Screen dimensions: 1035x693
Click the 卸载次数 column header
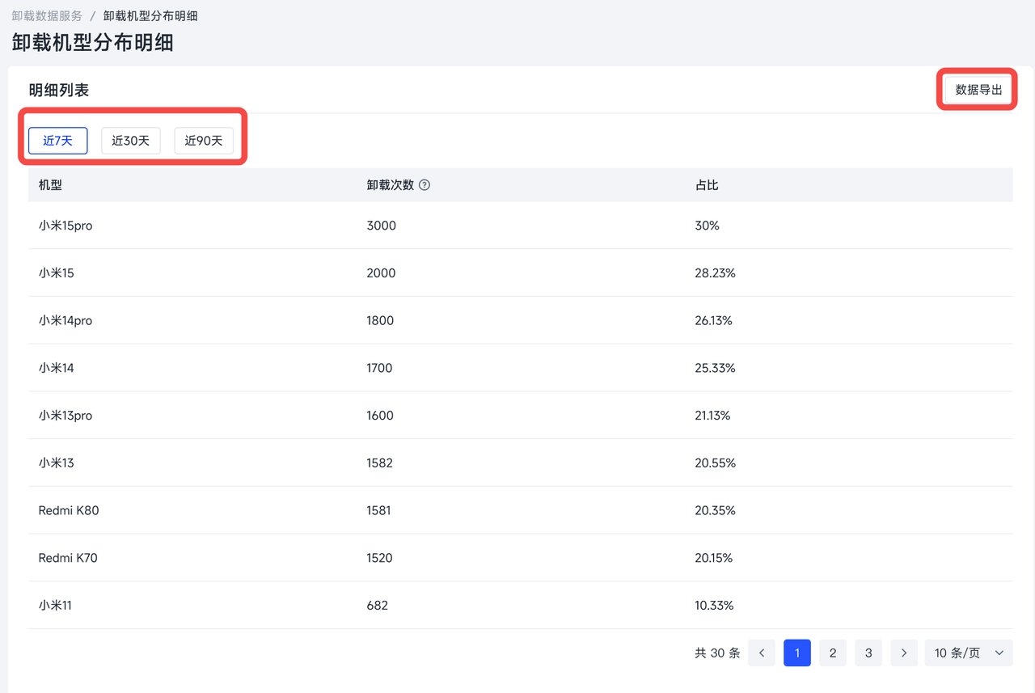(x=391, y=185)
